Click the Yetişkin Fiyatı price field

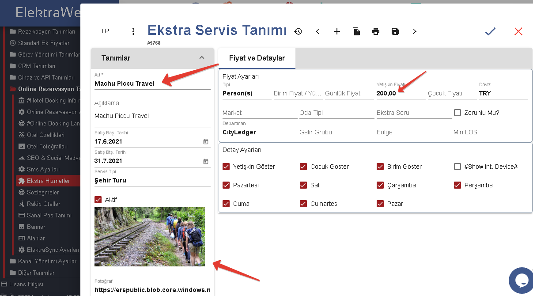pyautogui.click(x=400, y=93)
